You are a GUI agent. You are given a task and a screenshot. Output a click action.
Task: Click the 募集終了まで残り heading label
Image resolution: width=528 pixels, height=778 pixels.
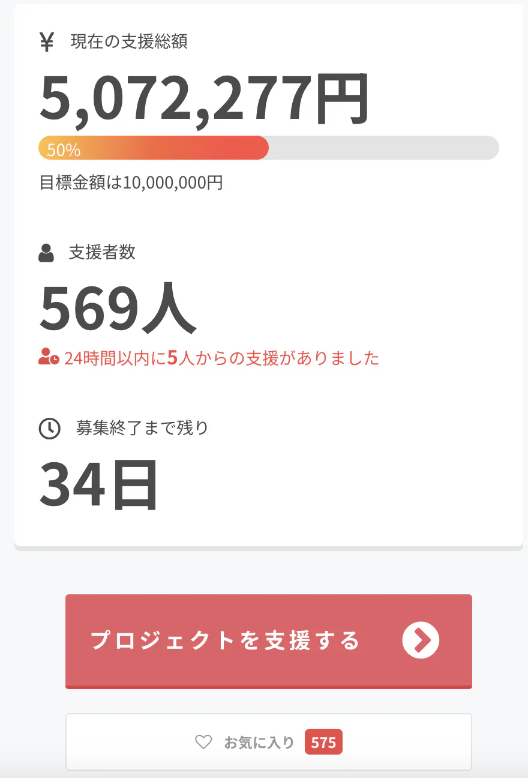pyautogui.click(x=142, y=428)
